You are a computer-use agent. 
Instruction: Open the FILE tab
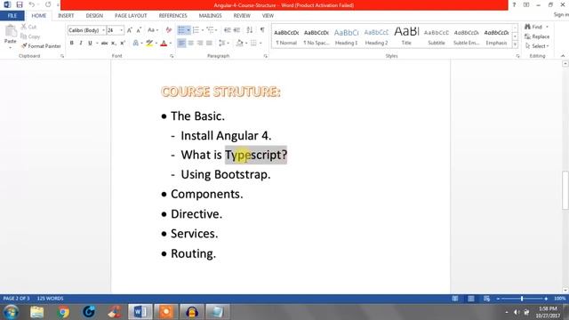point(12,16)
